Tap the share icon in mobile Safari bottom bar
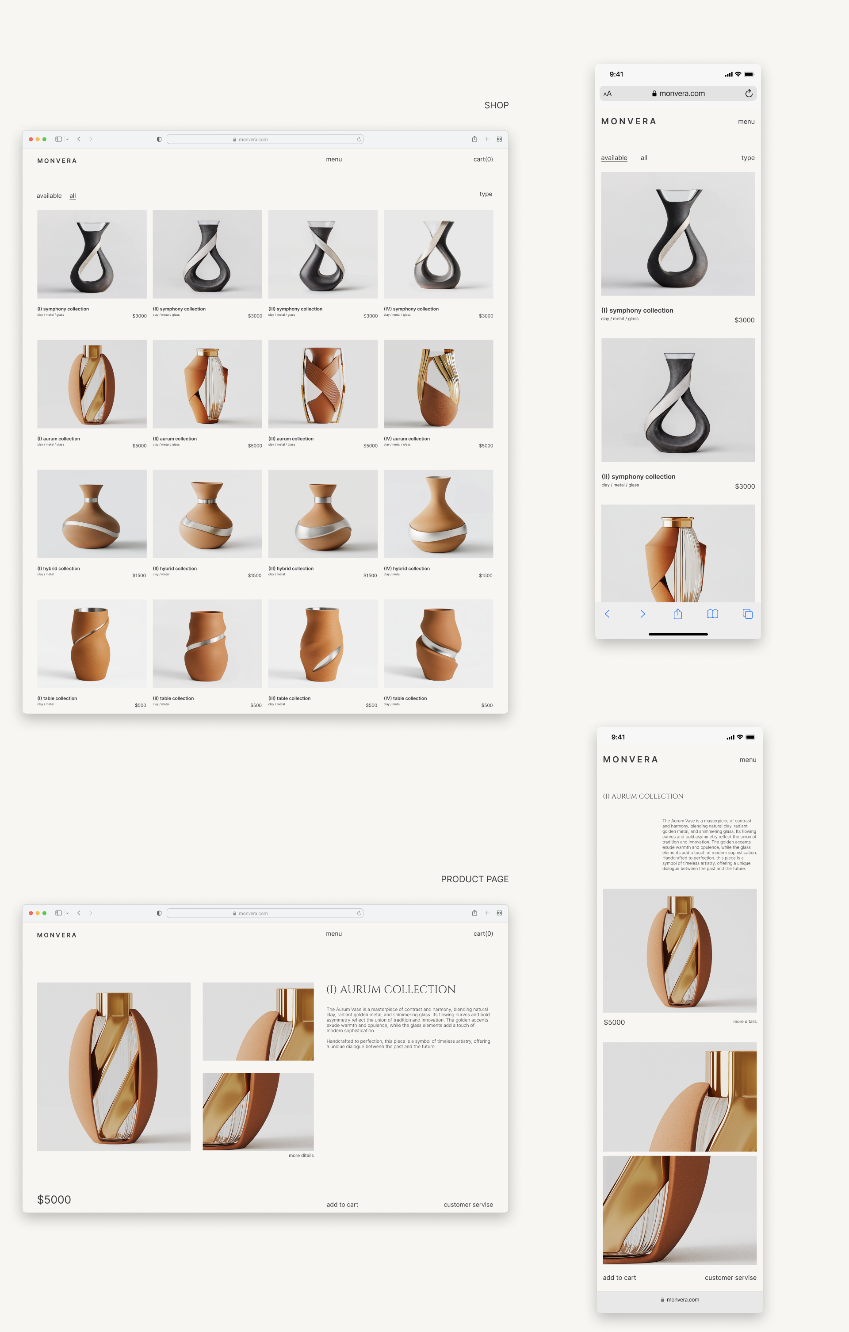This screenshot has width=849, height=1332. (x=677, y=614)
